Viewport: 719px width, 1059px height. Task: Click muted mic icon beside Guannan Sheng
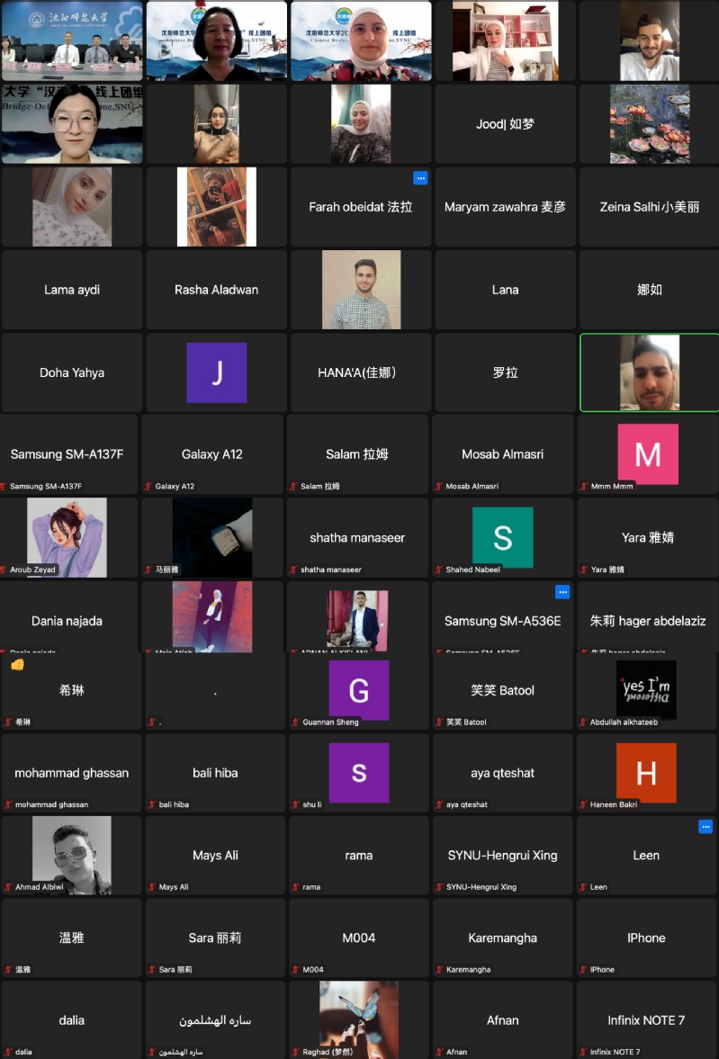point(294,722)
